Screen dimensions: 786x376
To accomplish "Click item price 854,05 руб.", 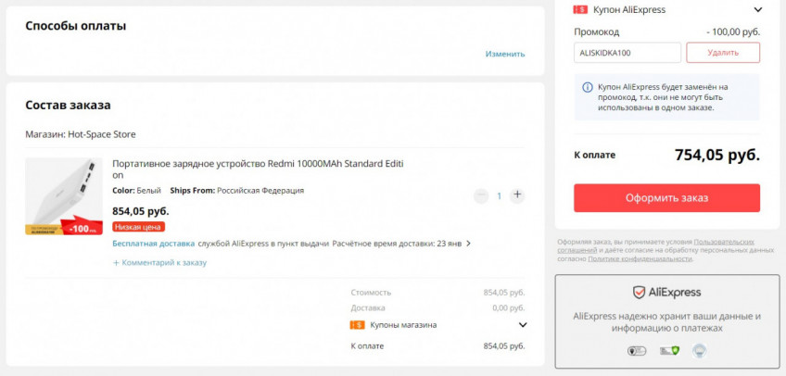I will tap(140, 211).
